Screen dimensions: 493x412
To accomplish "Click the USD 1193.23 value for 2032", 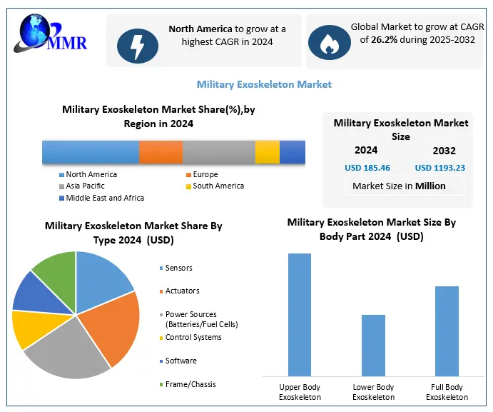I will point(440,168).
